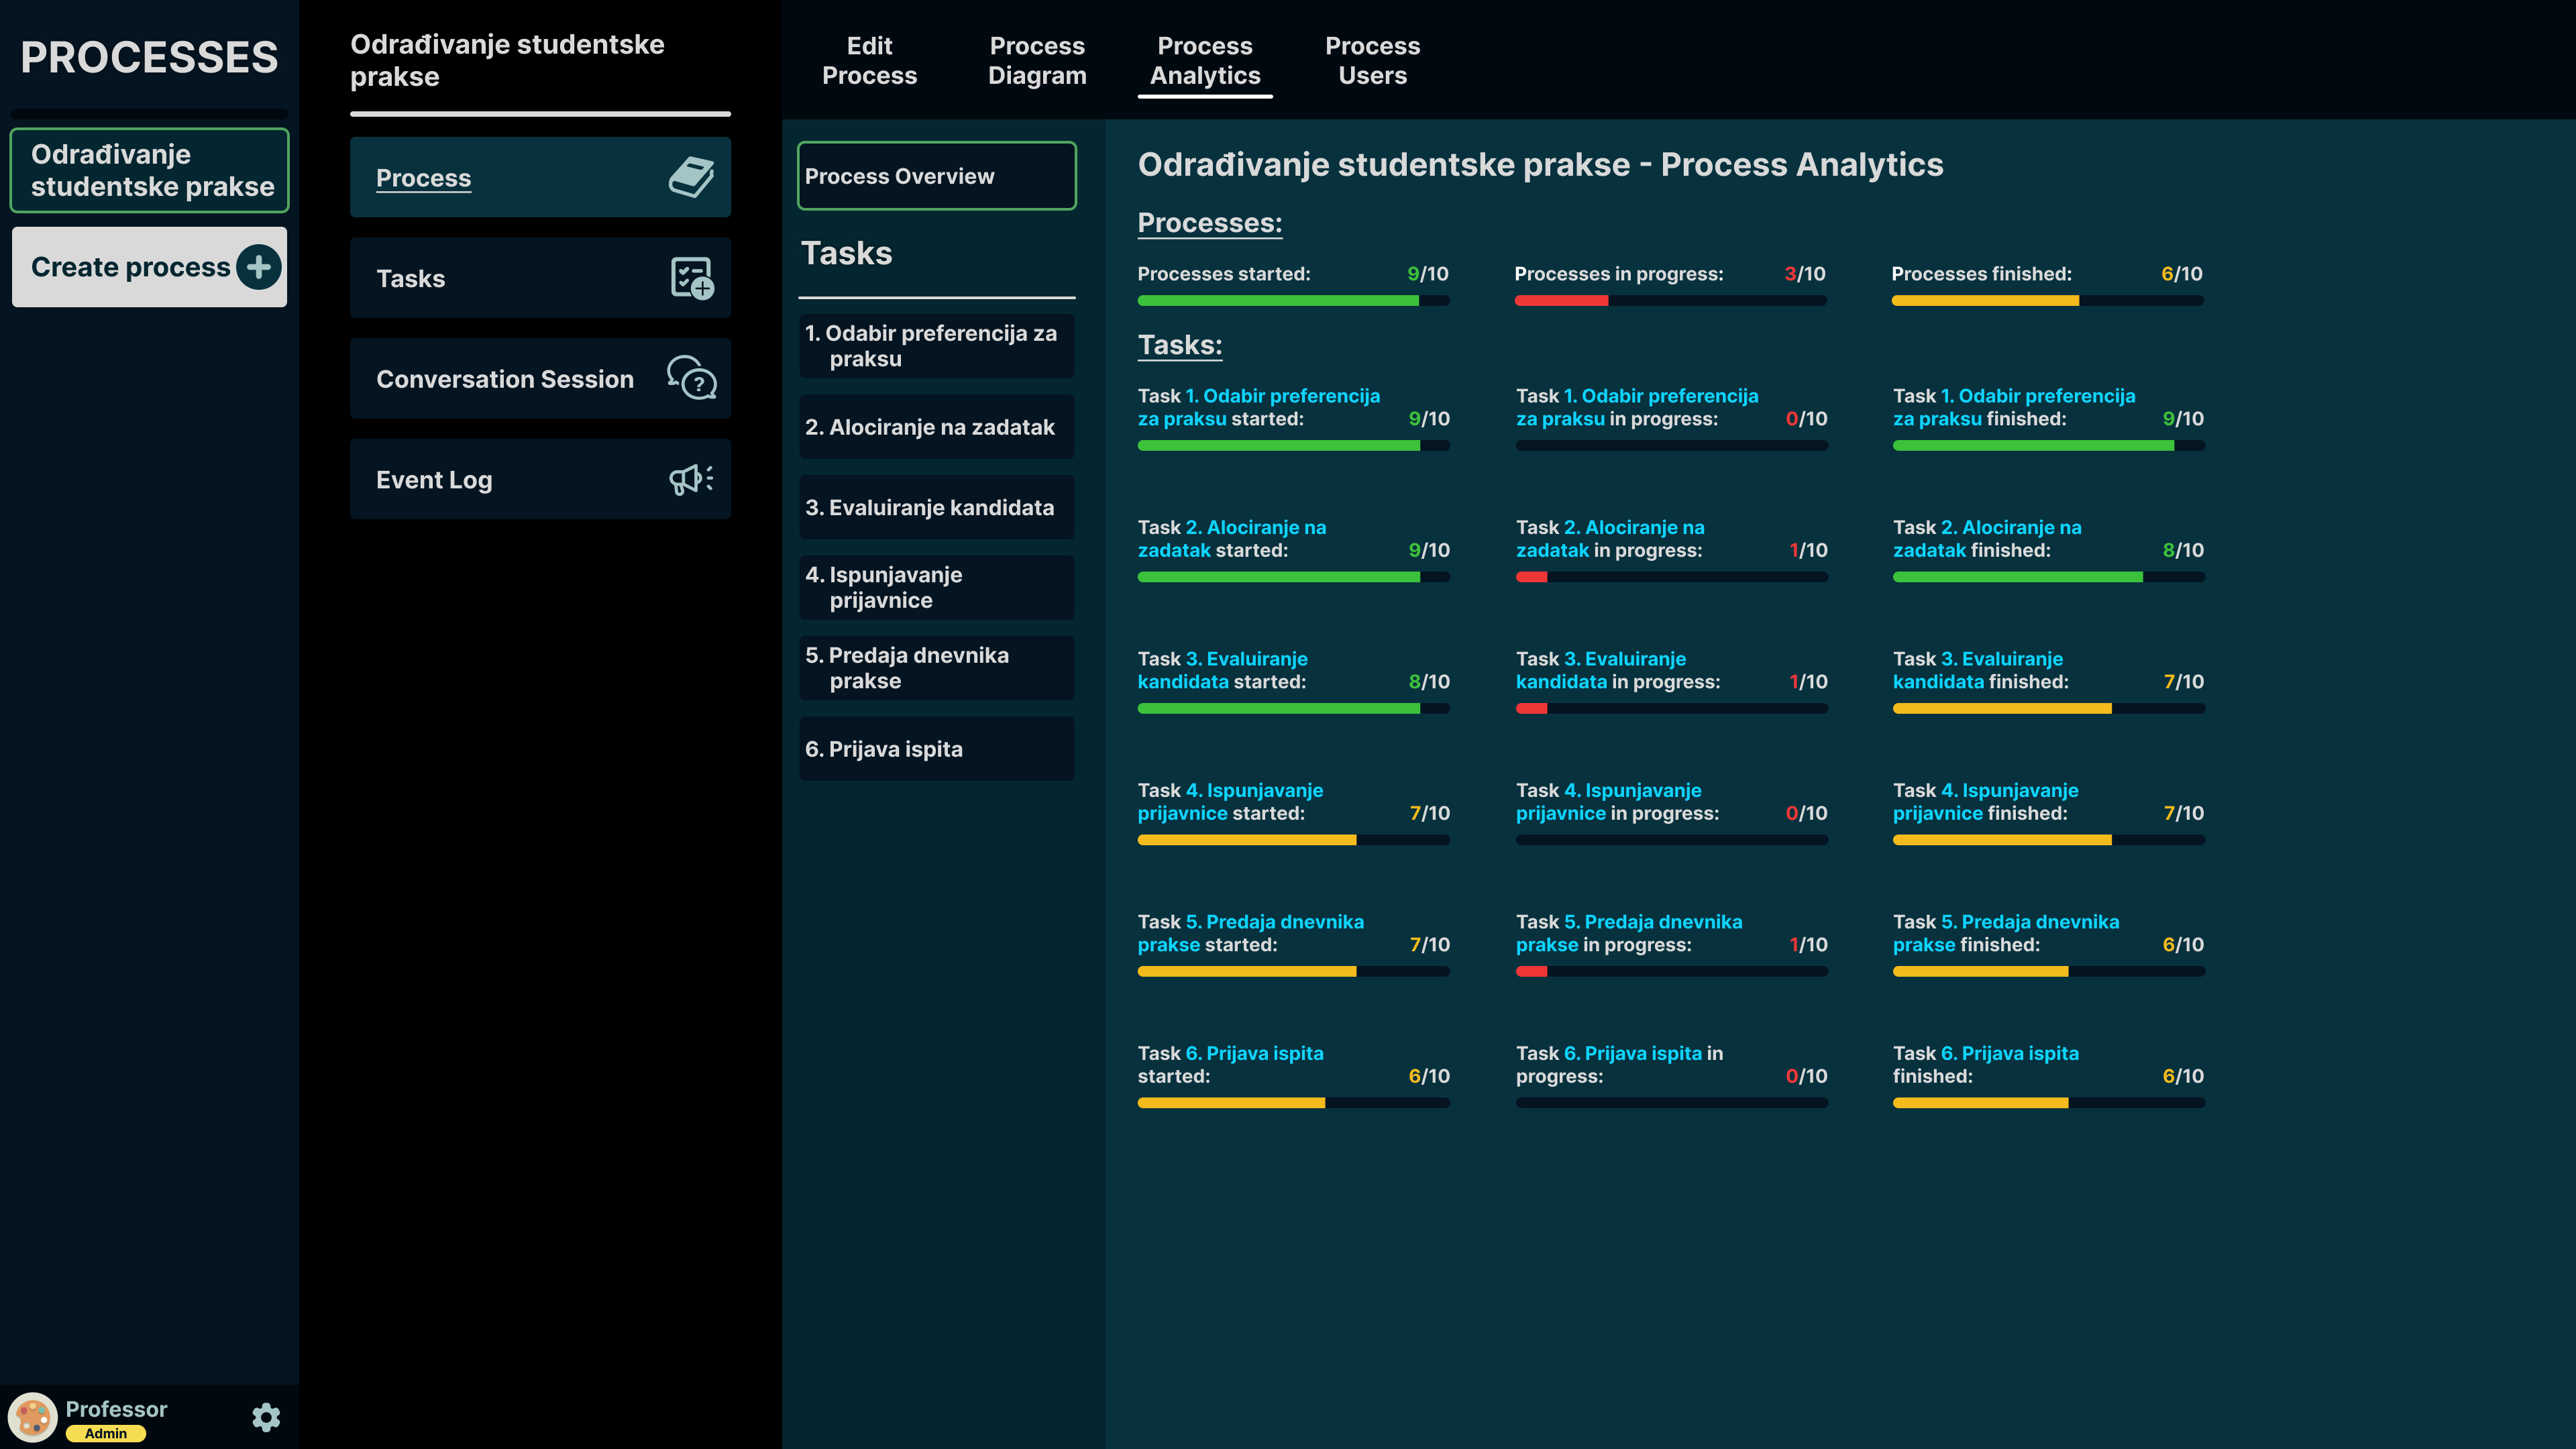Open the Process Diagram tab

click(x=1037, y=60)
